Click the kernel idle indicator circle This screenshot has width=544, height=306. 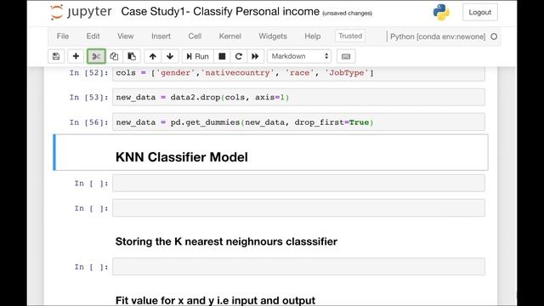[494, 37]
